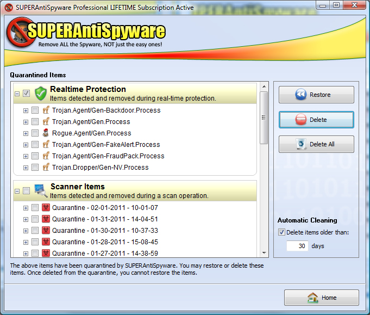Screen dimensions: 370x315
Task: Toggle 'Delete items older than' checkbox
Action: (x=281, y=232)
